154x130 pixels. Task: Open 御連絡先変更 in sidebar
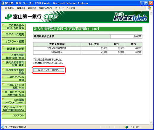(14, 49)
